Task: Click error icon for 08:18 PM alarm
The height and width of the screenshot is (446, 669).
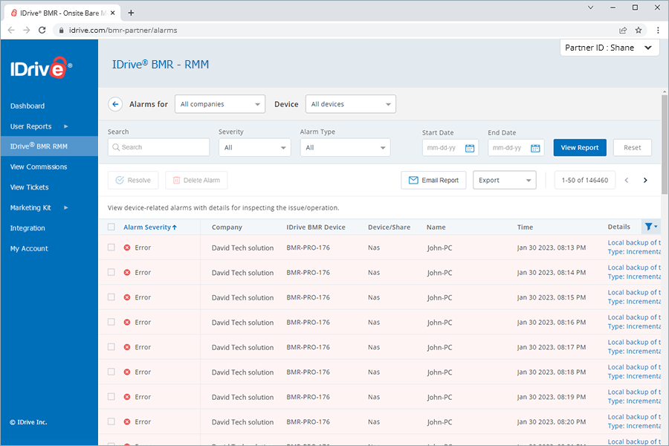Action: click(126, 372)
